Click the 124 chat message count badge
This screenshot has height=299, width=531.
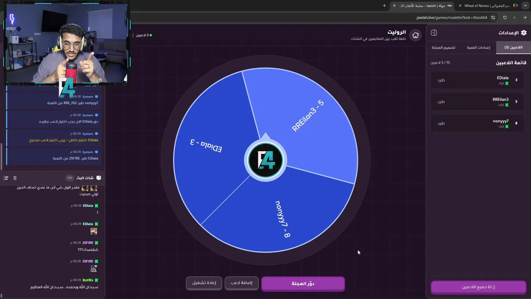pyautogui.click(x=70, y=178)
